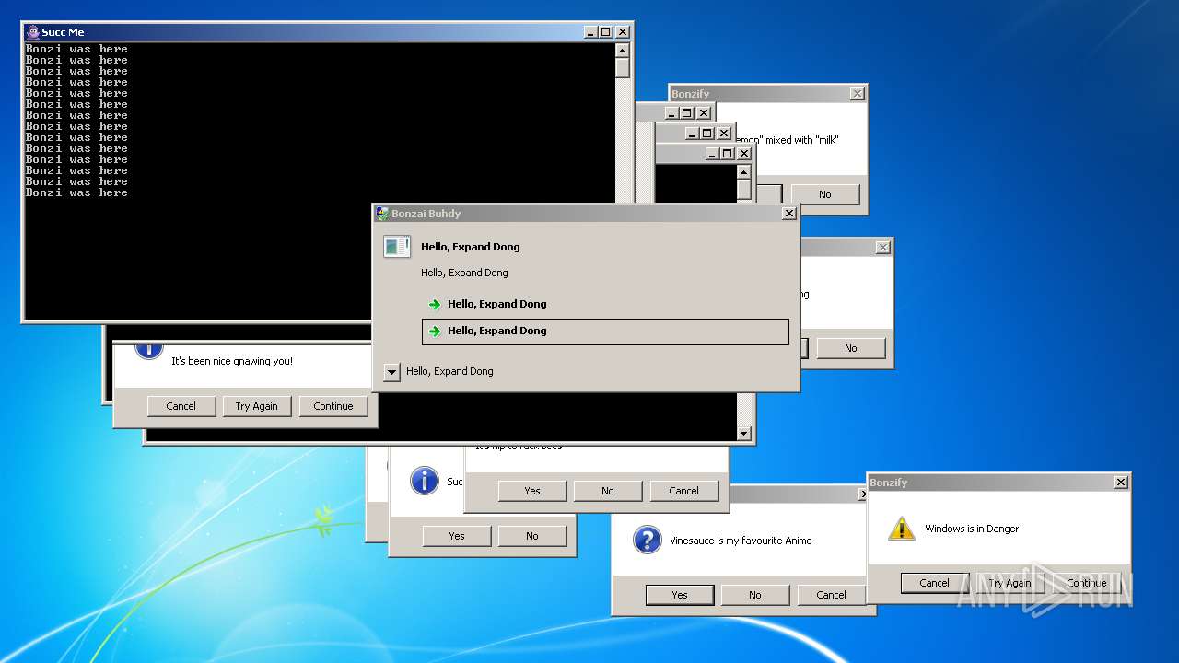The image size is (1179, 663).
Task: Click Yes in the blue info icon dialog
Action: (457, 536)
